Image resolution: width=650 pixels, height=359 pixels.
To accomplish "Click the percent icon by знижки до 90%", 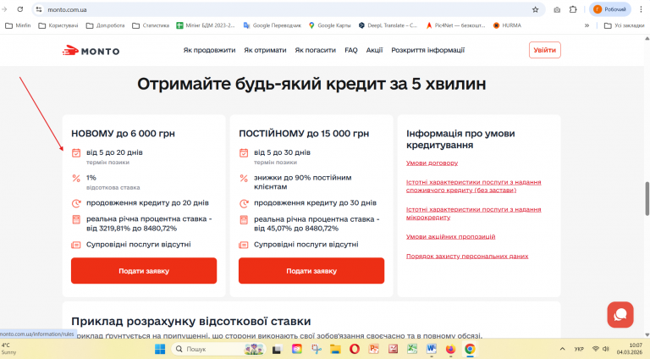I will [x=244, y=179].
